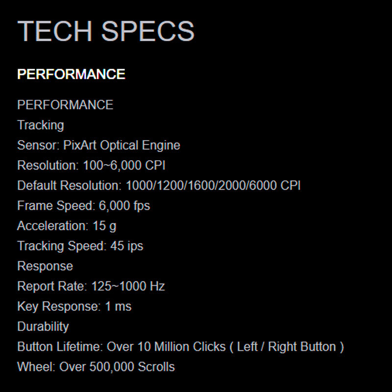This screenshot has height=392, width=392.
Task: Select the Durability category label
Action: click(x=43, y=327)
